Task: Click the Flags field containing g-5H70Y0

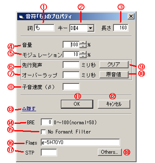Action: [x=80, y=142]
